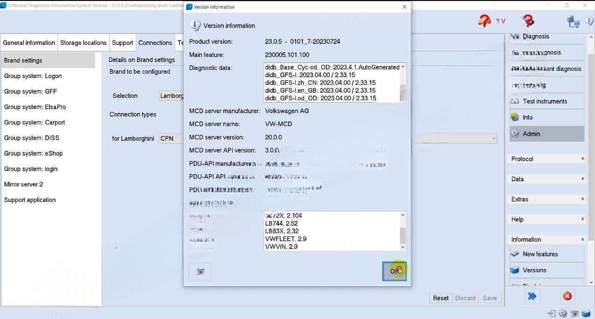Select the LB83X, 2.32 list row

[x=282, y=231]
